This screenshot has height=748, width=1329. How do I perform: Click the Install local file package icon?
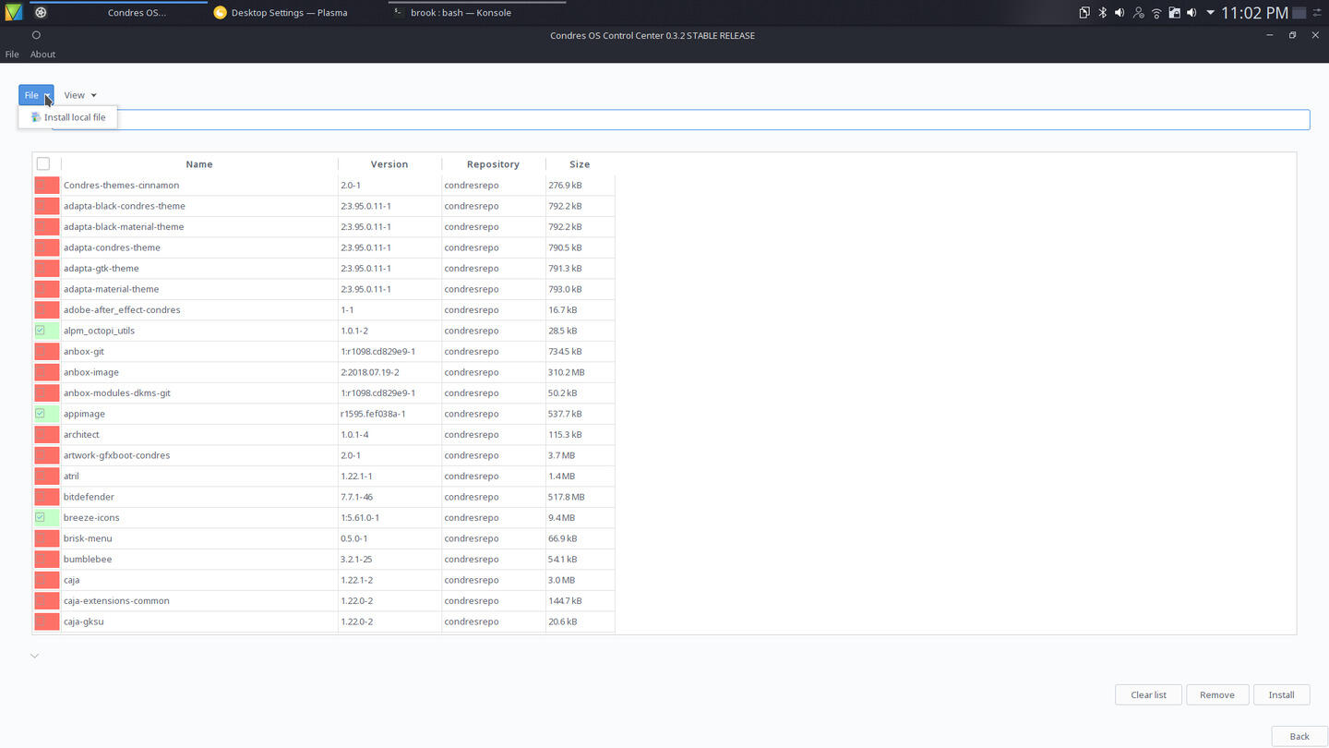36,117
